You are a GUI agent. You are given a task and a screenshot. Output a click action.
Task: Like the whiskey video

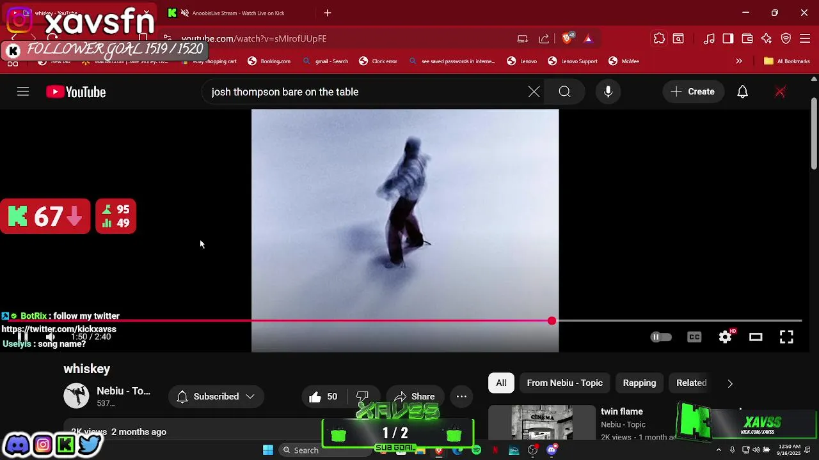[323, 397]
